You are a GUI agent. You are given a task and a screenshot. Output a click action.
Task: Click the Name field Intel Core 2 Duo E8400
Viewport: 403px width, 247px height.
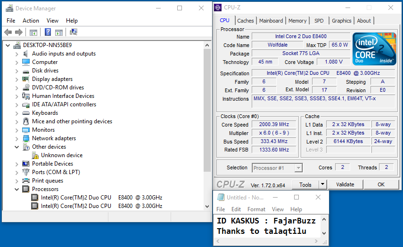point(301,36)
